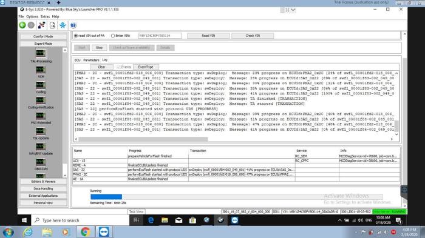Open the File menu
Viewport: 425px width, 238px height.
click(21, 16)
